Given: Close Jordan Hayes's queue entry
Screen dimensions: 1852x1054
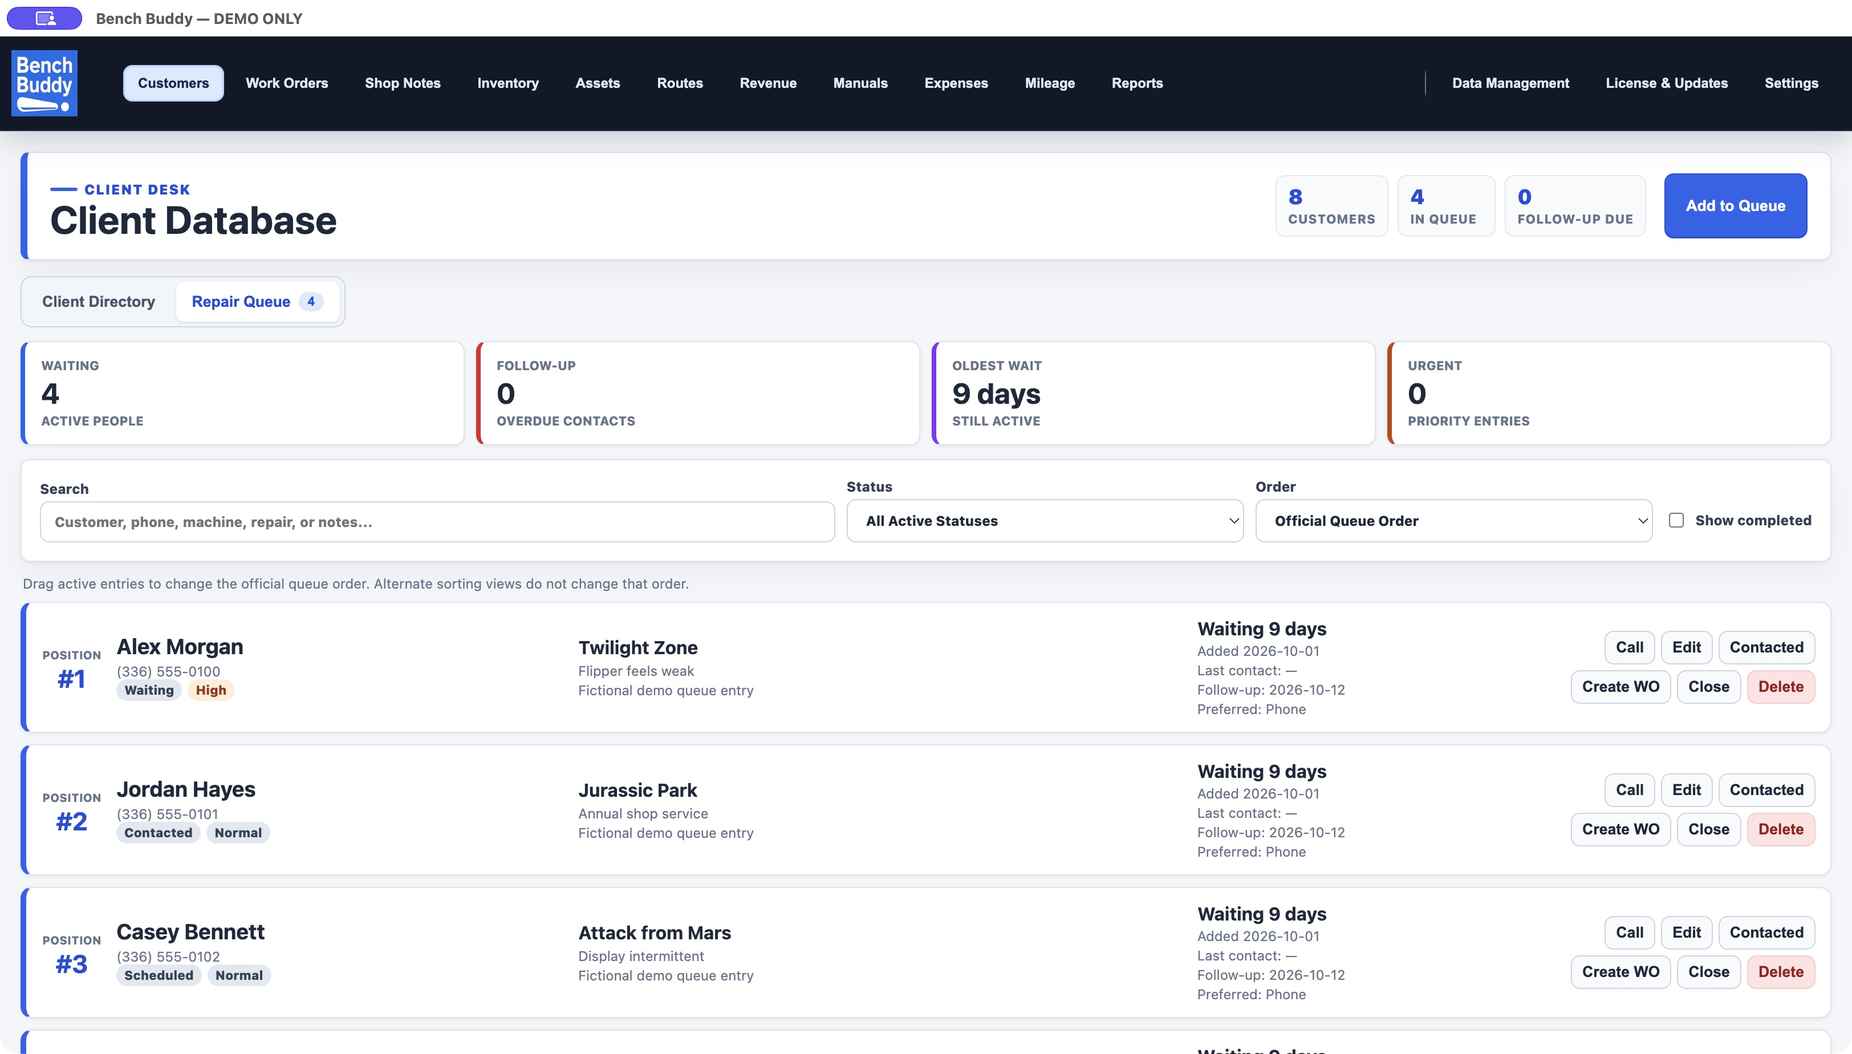Looking at the screenshot, I should pyautogui.click(x=1709, y=829).
